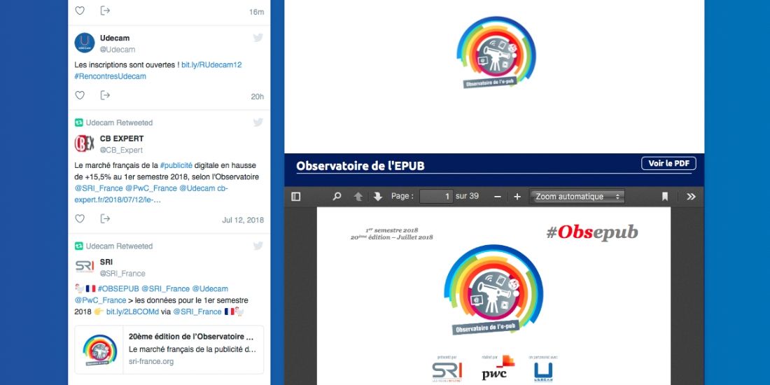Open @SRI_France handle under SRI name
This screenshot has height=385, width=770.
point(122,274)
